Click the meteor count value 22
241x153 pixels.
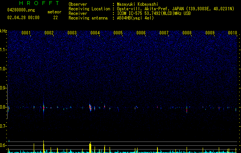[56, 18]
